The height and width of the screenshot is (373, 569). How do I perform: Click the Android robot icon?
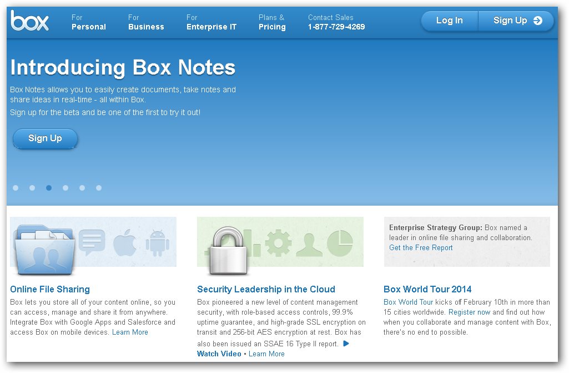(x=158, y=243)
